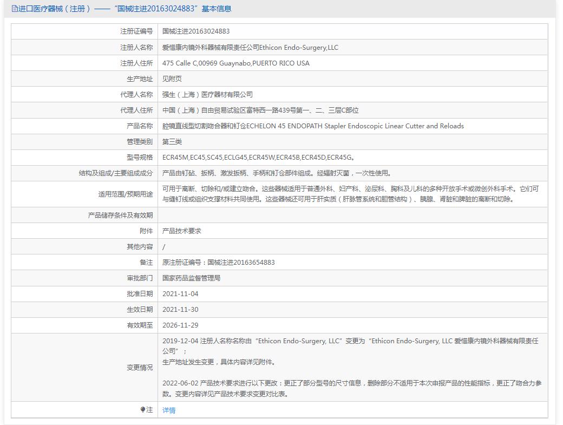Image resolution: width=563 pixels, height=425 pixels.
Task: Click the 注册证编号 row label
Action: pos(136,31)
